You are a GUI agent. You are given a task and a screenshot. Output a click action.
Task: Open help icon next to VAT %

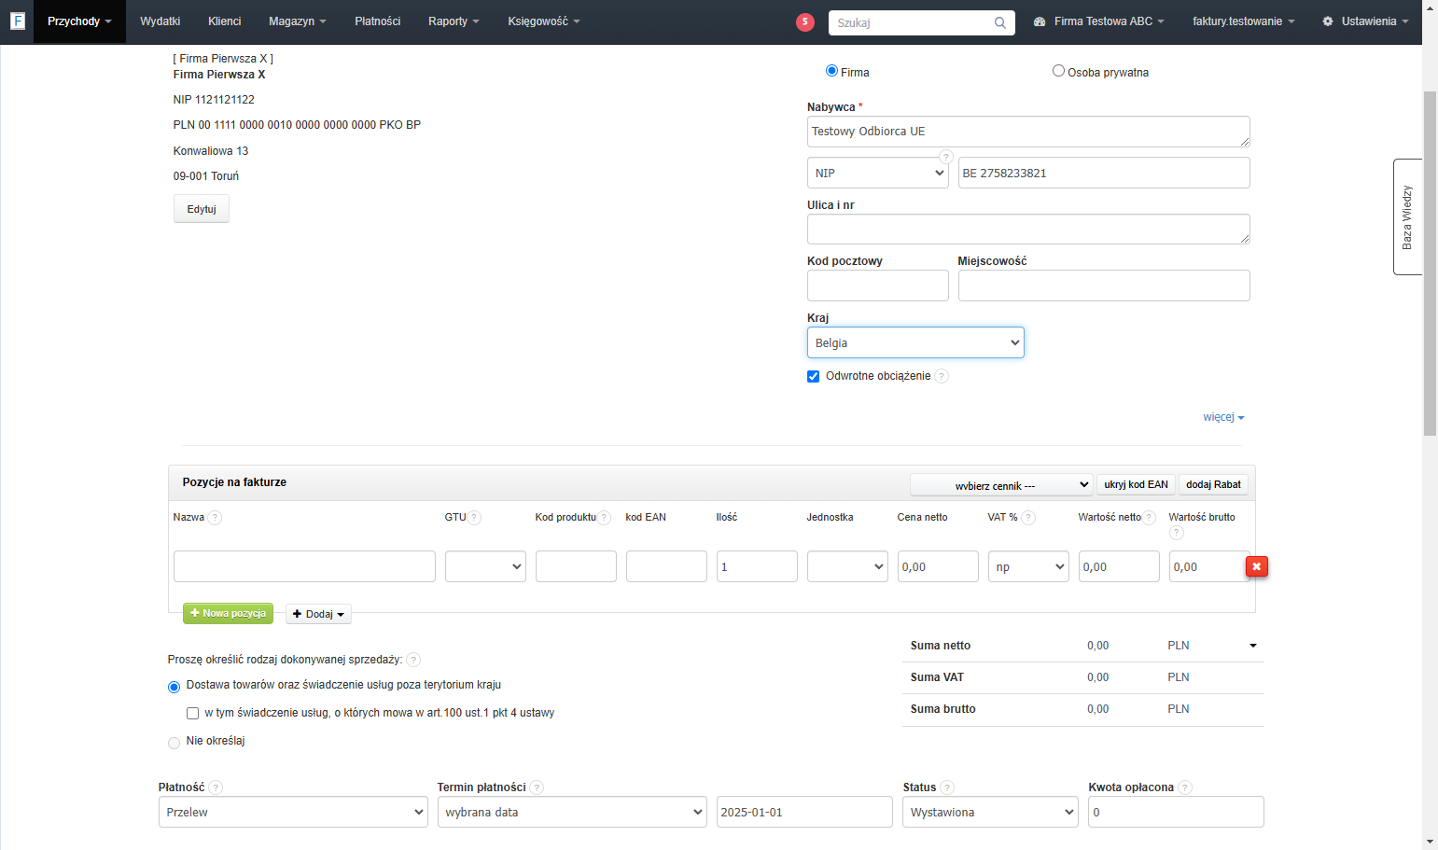point(1028,518)
